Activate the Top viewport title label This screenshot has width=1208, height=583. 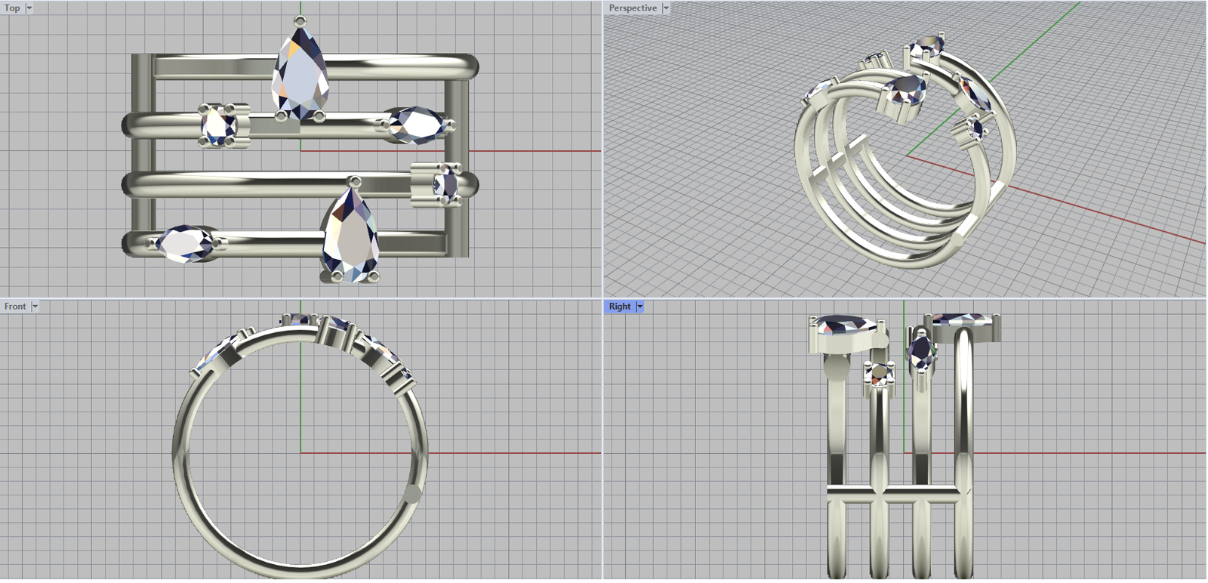(12, 8)
